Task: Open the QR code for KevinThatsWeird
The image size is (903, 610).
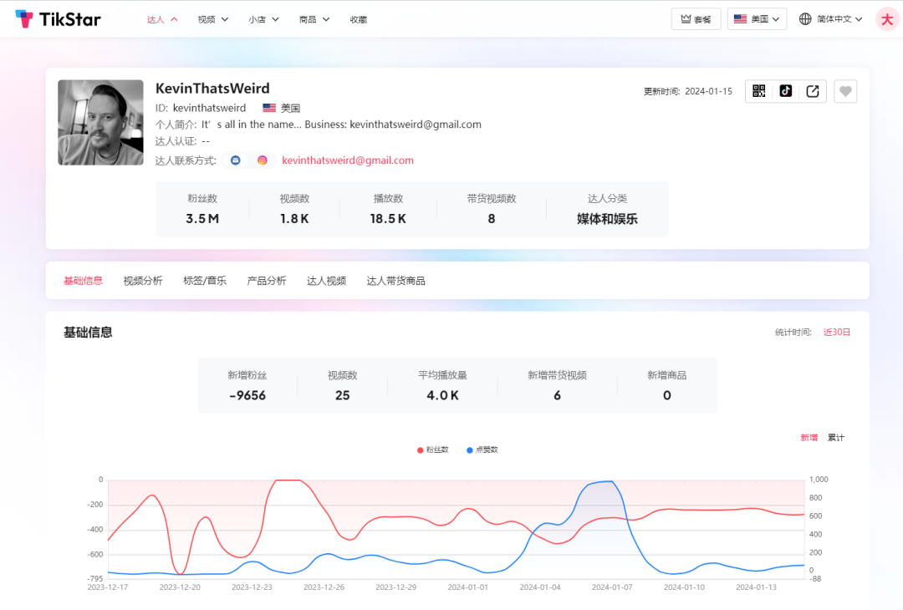Action: [758, 91]
